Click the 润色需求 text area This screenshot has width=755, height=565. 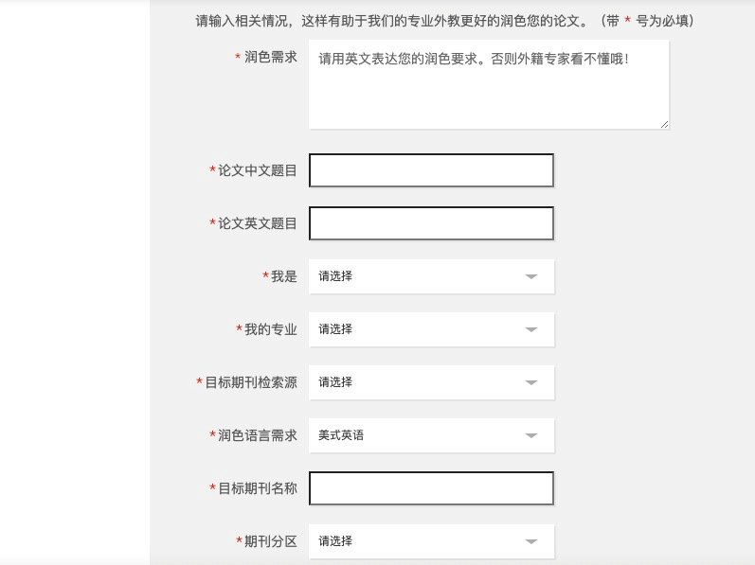point(488,90)
